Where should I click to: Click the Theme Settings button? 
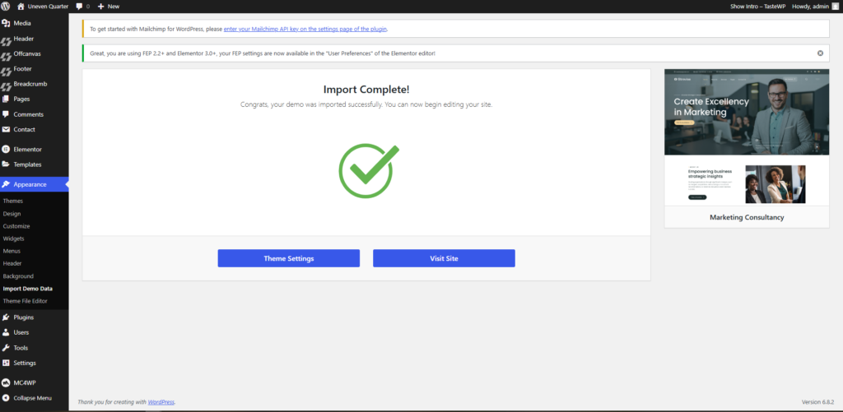coord(288,258)
